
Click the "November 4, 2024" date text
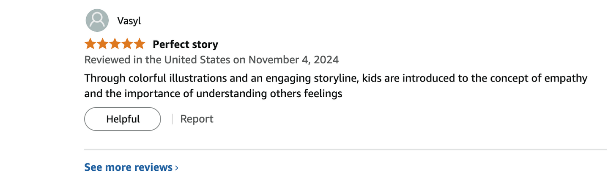click(293, 60)
